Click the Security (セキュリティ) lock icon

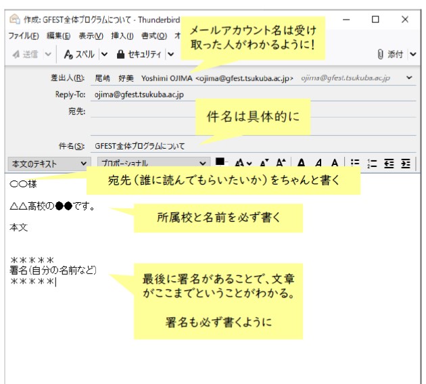pyautogui.click(x=120, y=54)
